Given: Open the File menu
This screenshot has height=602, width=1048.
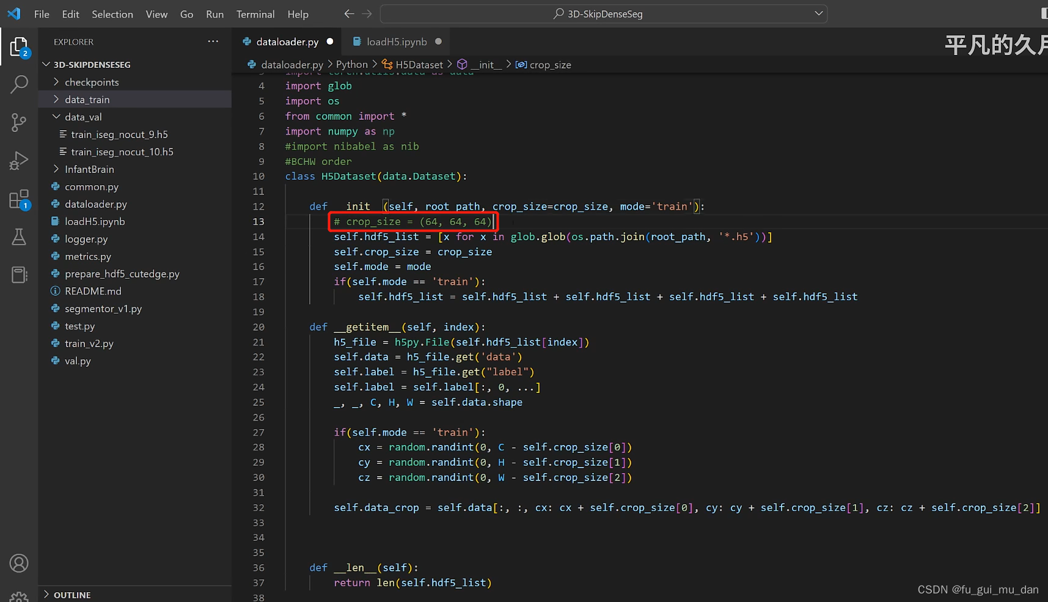Looking at the screenshot, I should pyautogui.click(x=42, y=14).
